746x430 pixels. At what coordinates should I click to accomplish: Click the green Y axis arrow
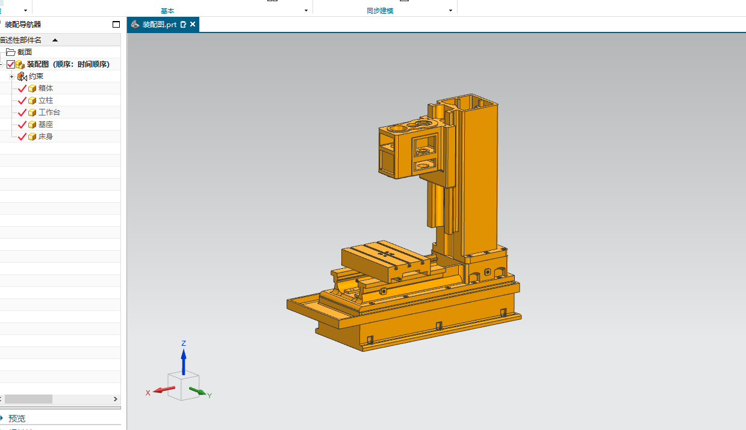coord(197,392)
